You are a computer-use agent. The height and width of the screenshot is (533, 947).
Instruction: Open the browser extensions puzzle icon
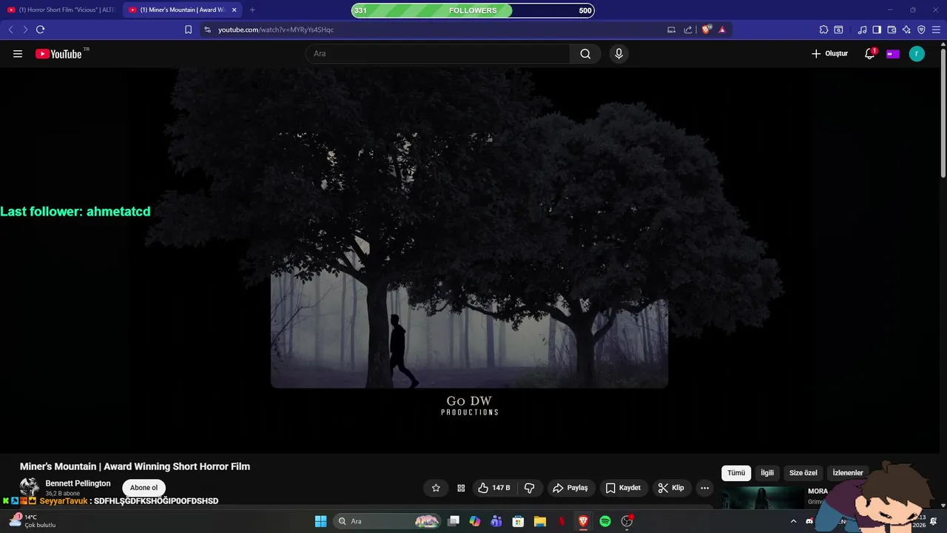pyautogui.click(x=823, y=30)
